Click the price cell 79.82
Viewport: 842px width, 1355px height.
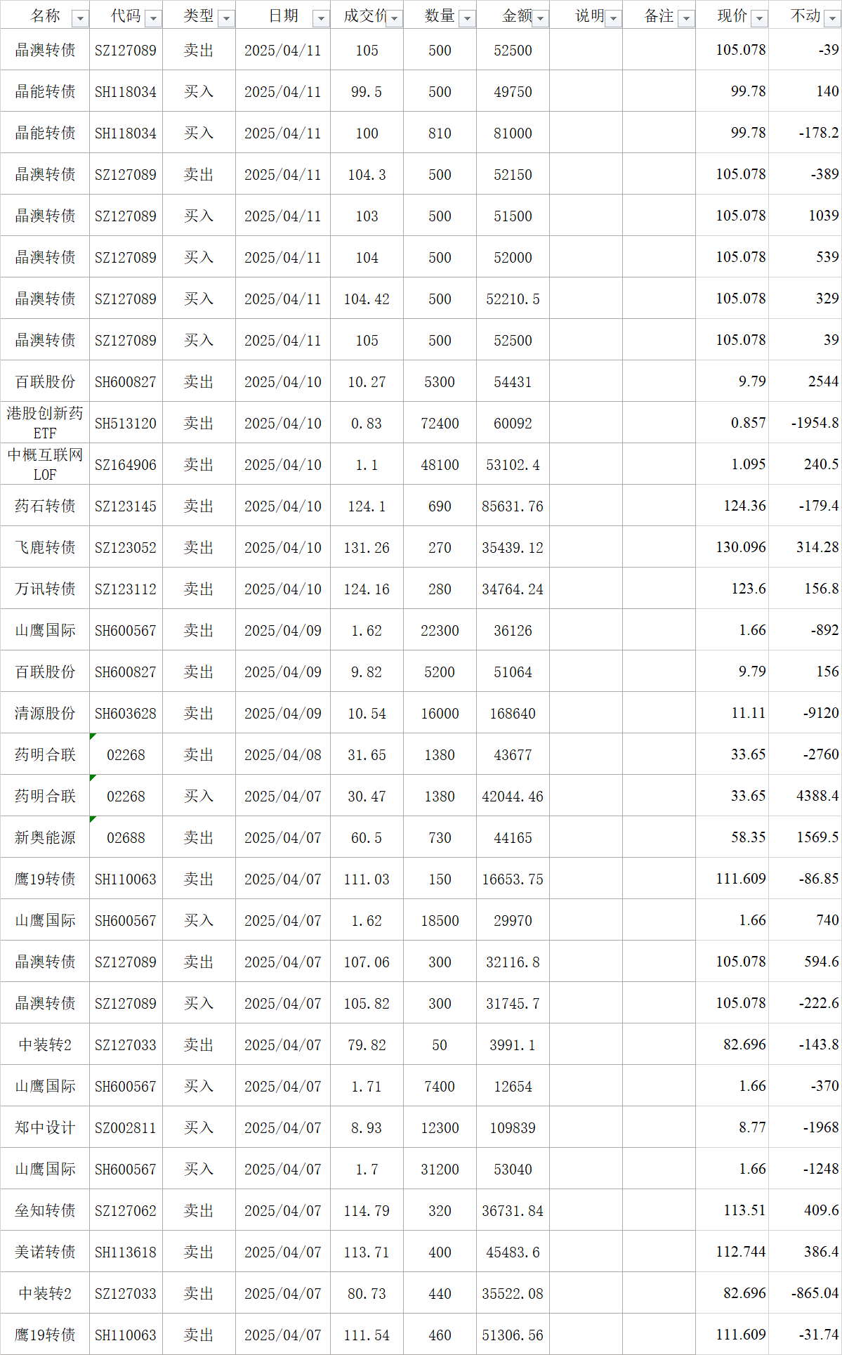(367, 1045)
